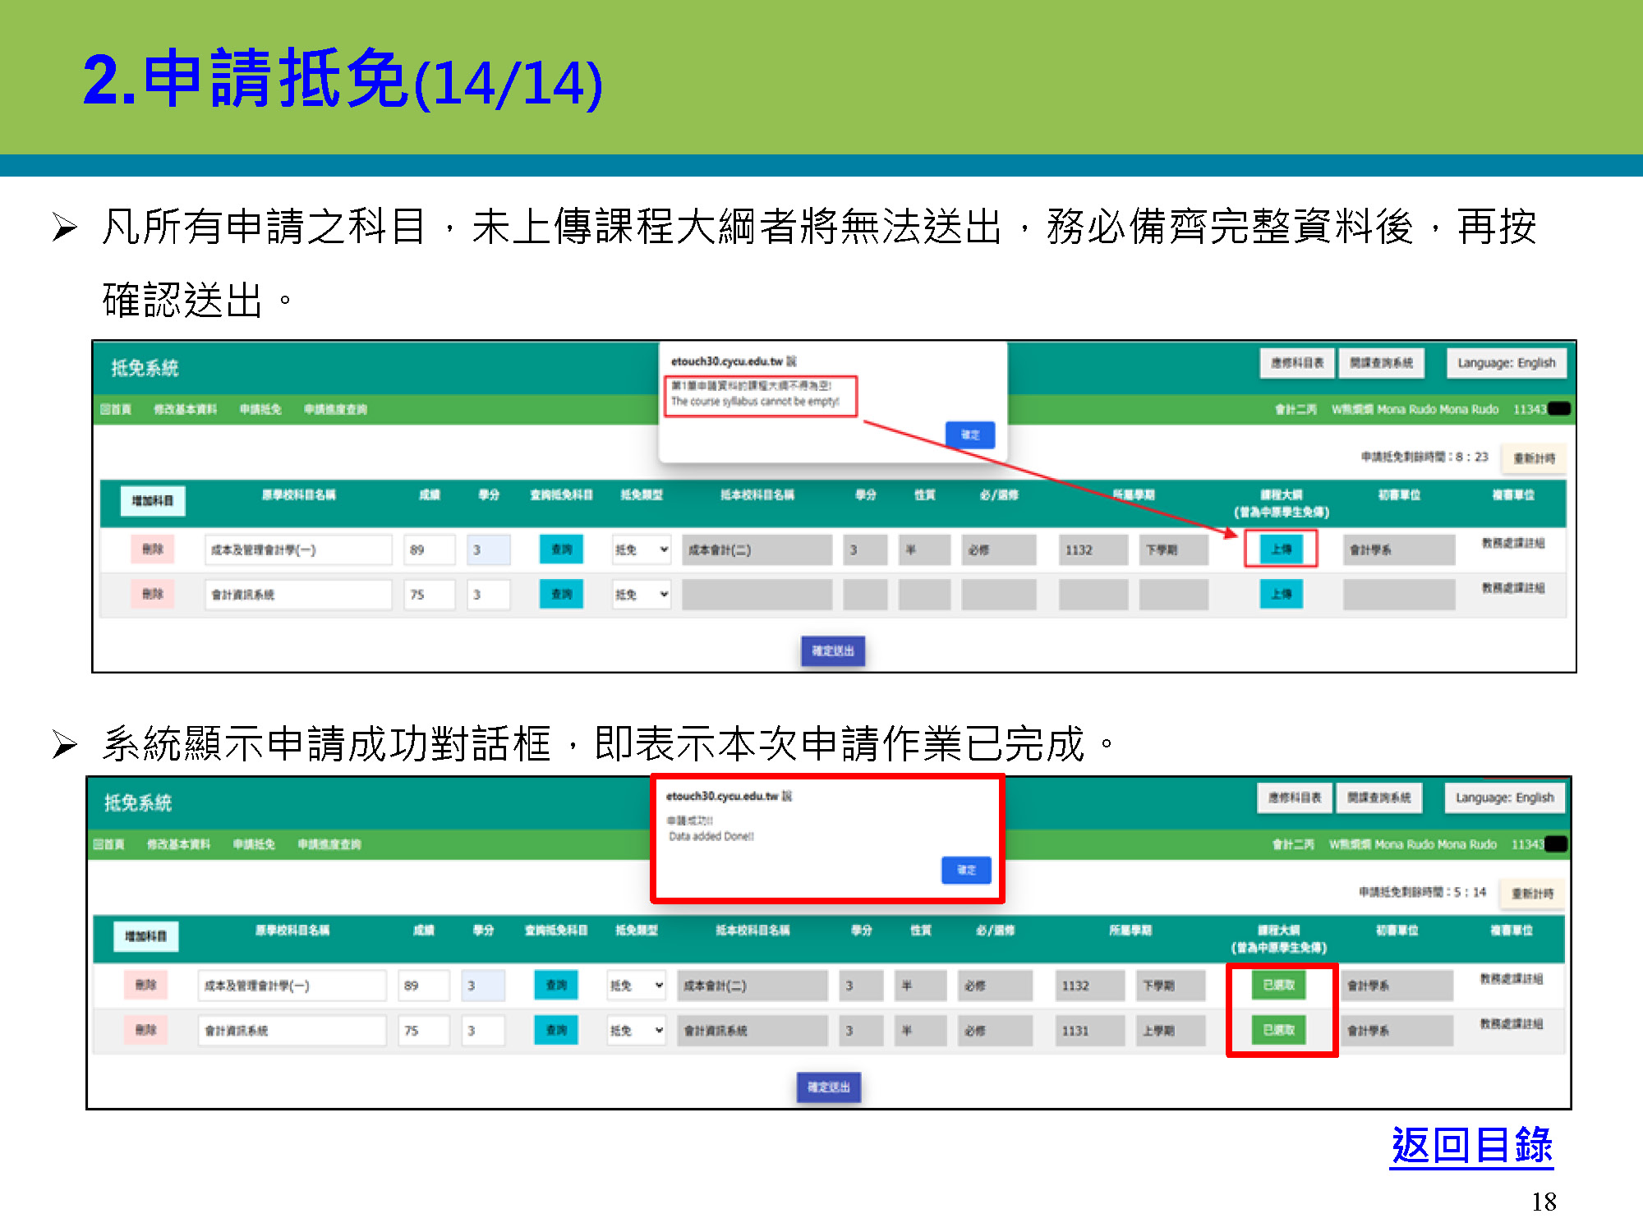Switch Language: English in the lower screenshot
This screenshot has height=1232, width=1643.
pos(1505,798)
